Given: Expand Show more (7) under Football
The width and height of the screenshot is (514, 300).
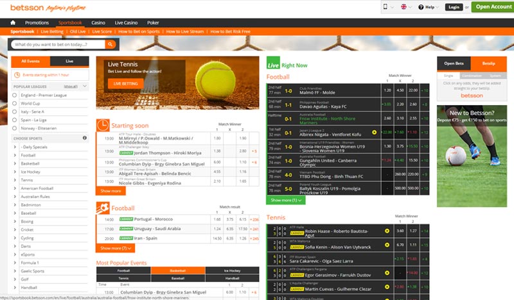Looking at the screenshot, I should click(x=116, y=247).
